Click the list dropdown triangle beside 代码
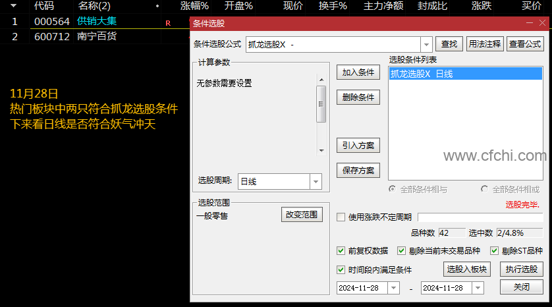 click(x=13, y=6)
